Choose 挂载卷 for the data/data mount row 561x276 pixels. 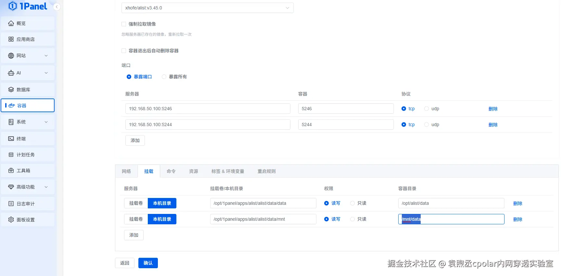pos(136,203)
